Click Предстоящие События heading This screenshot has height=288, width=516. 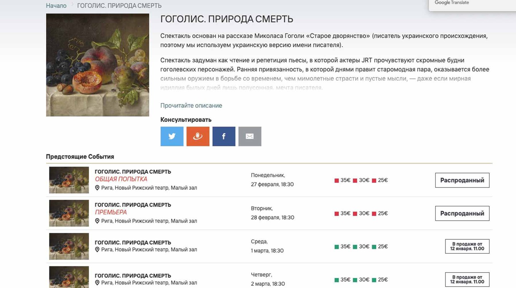pos(80,156)
